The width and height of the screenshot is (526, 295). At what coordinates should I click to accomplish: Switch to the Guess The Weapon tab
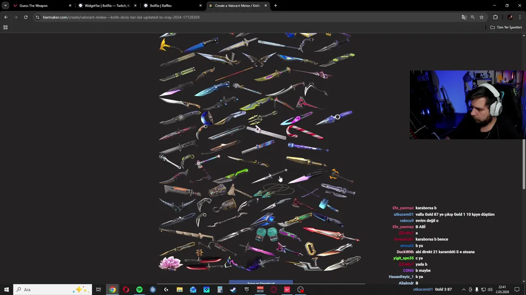pyautogui.click(x=42, y=6)
